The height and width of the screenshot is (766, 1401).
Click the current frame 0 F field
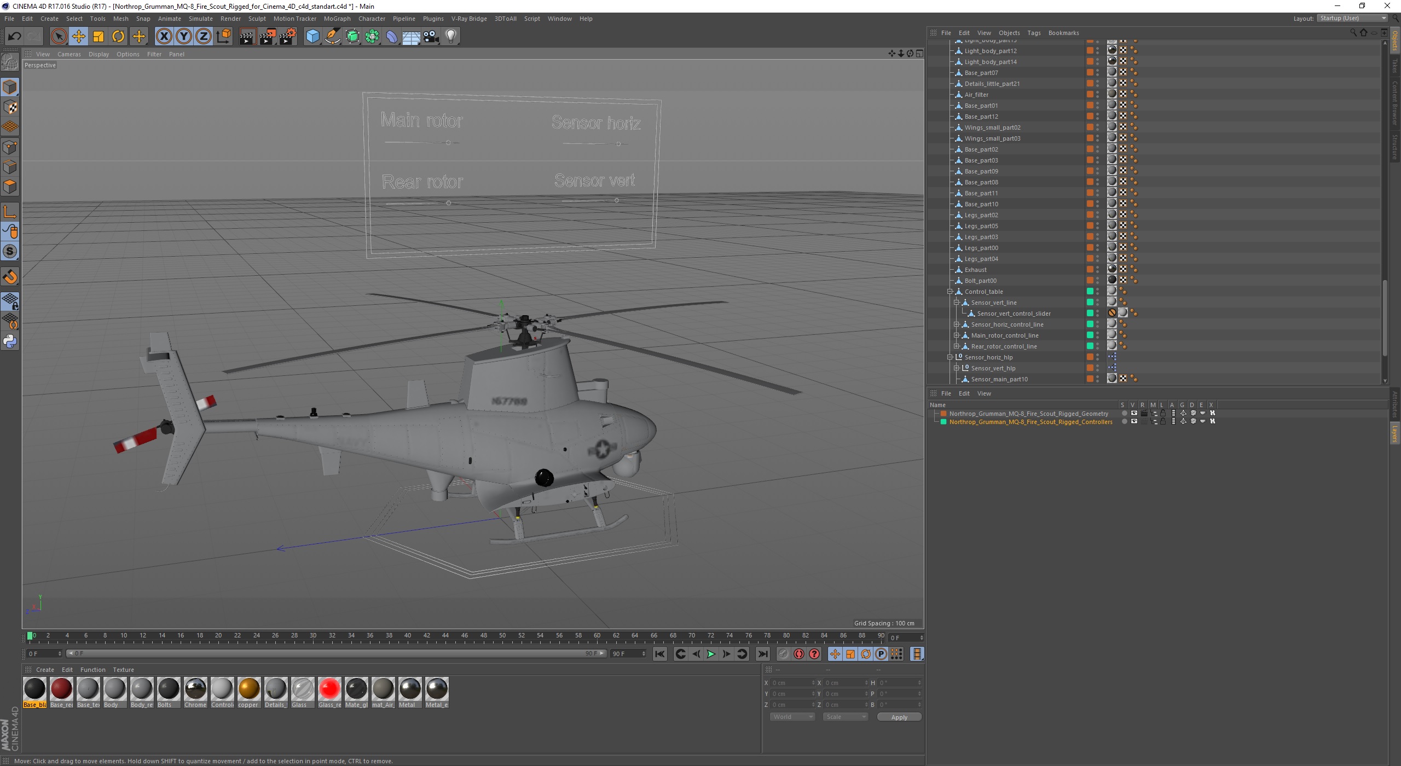click(906, 638)
